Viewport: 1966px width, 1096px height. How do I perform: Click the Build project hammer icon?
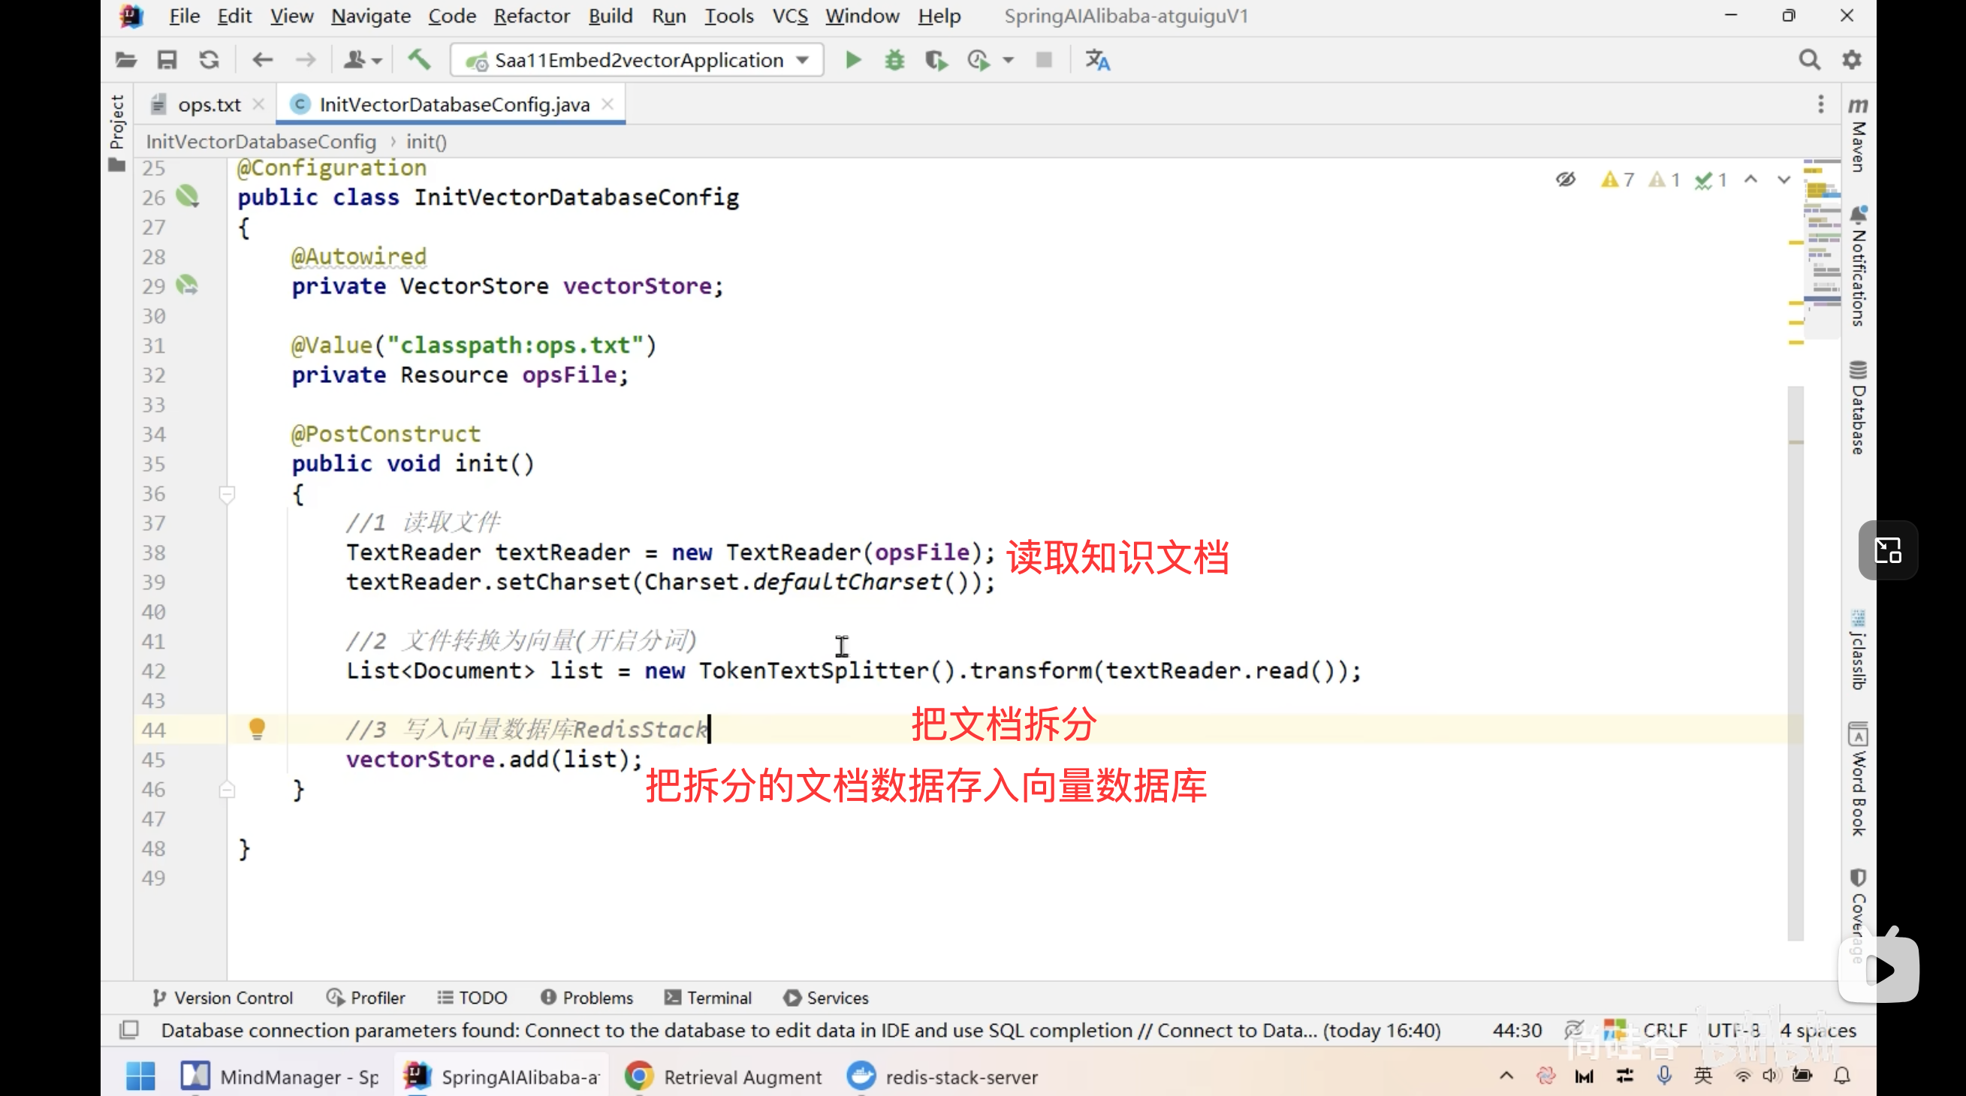click(x=419, y=59)
